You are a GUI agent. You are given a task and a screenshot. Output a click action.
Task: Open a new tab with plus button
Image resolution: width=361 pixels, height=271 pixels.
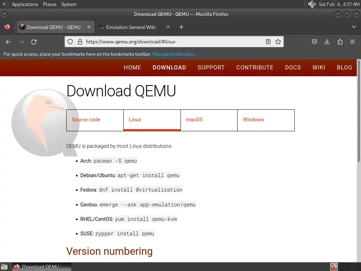[182, 27]
